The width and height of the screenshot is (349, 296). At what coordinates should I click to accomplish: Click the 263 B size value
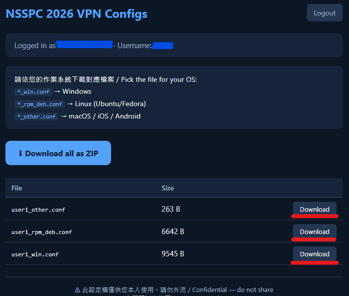coord(171,209)
